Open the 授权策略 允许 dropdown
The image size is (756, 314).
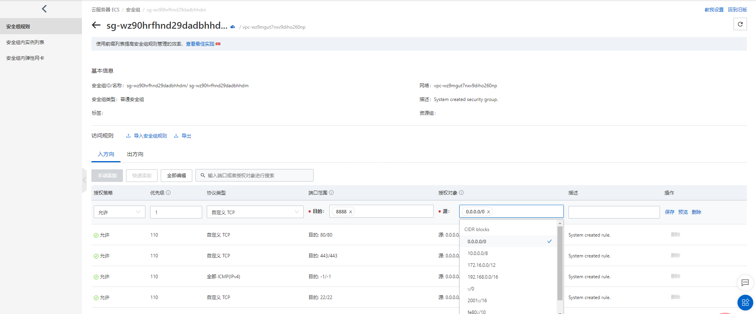pyautogui.click(x=119, y=212)
